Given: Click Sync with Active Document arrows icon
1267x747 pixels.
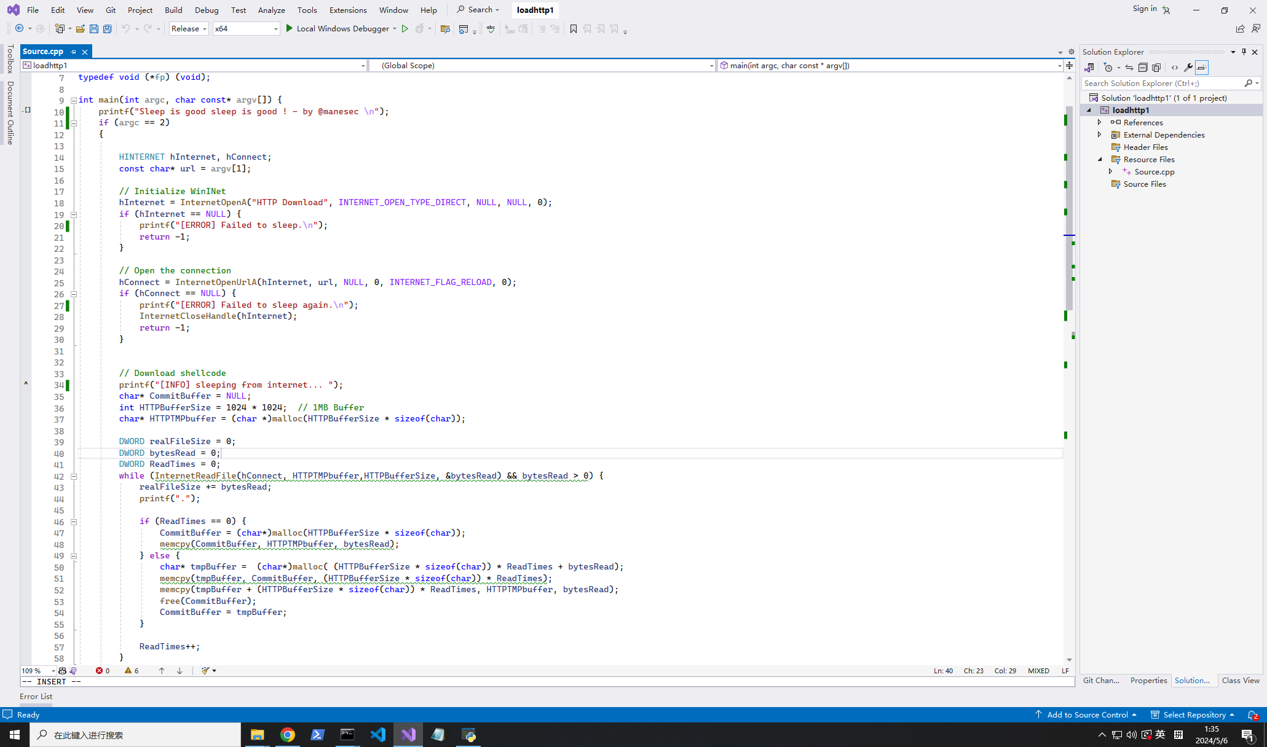Looking at the screenshot, I should pos(1129,68).
